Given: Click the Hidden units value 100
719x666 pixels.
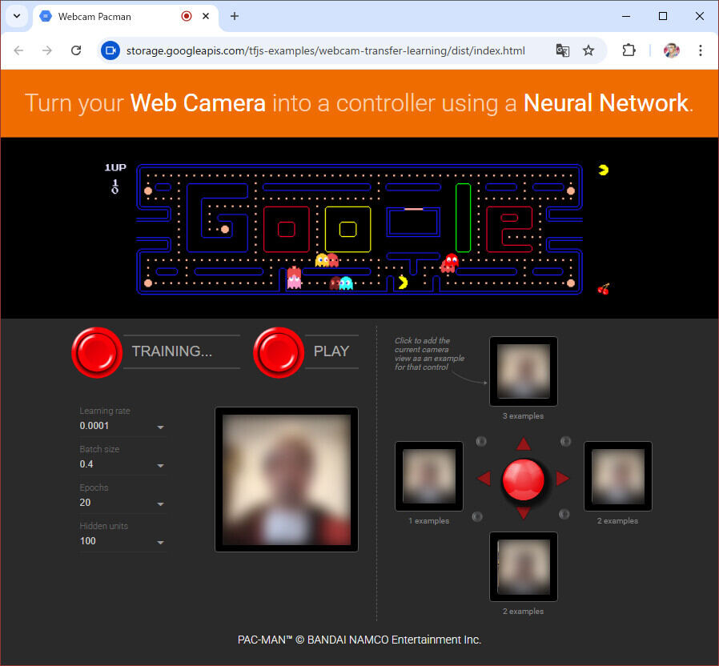Looking at the screenshot, I should pos(87,541).
